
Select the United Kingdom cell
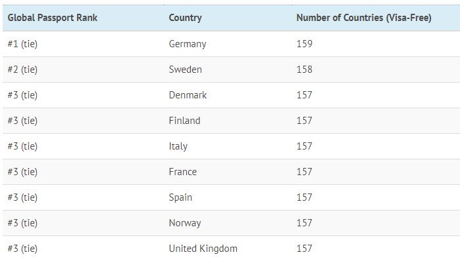203,249
